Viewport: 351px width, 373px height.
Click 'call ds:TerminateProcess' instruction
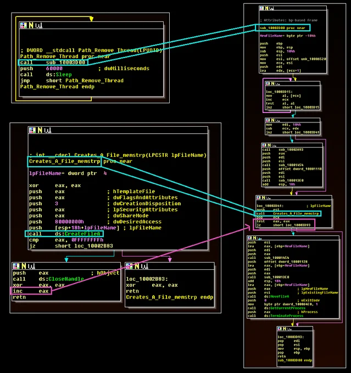point(275,316)
